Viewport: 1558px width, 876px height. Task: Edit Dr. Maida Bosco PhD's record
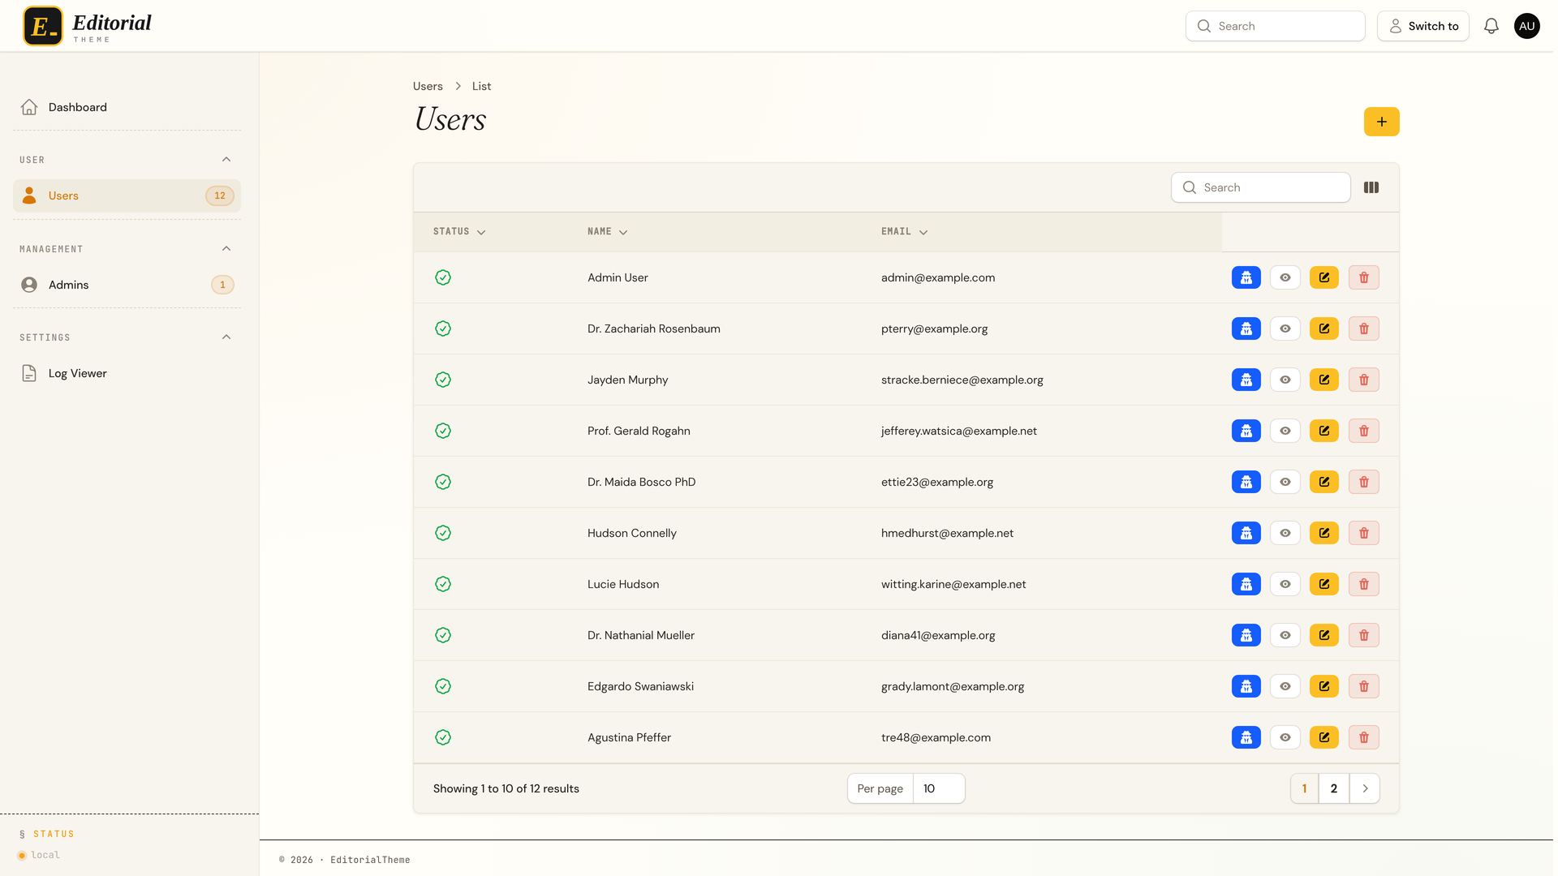click(x=1323, y=482)
